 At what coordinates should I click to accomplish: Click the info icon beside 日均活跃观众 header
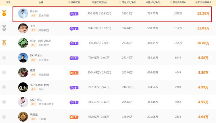196,2
